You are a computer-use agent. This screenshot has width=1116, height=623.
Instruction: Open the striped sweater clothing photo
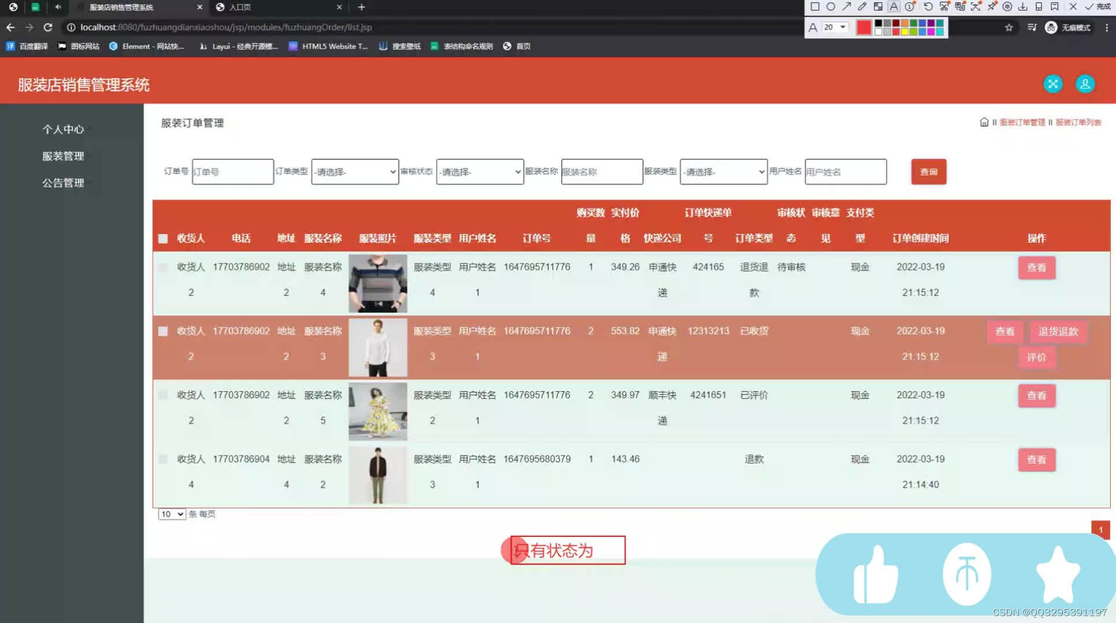378,283
